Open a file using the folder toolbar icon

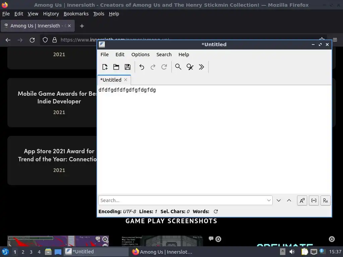(116, 67)
